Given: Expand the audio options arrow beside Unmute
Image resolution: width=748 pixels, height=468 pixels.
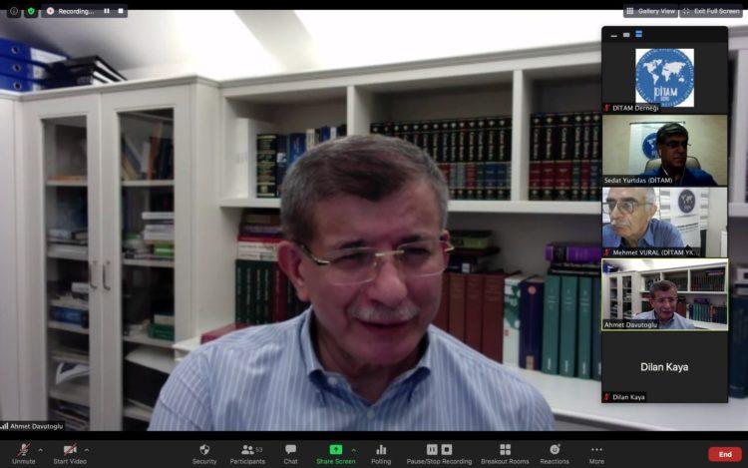Looking at the screenshot, I should [x=40, y=449].
